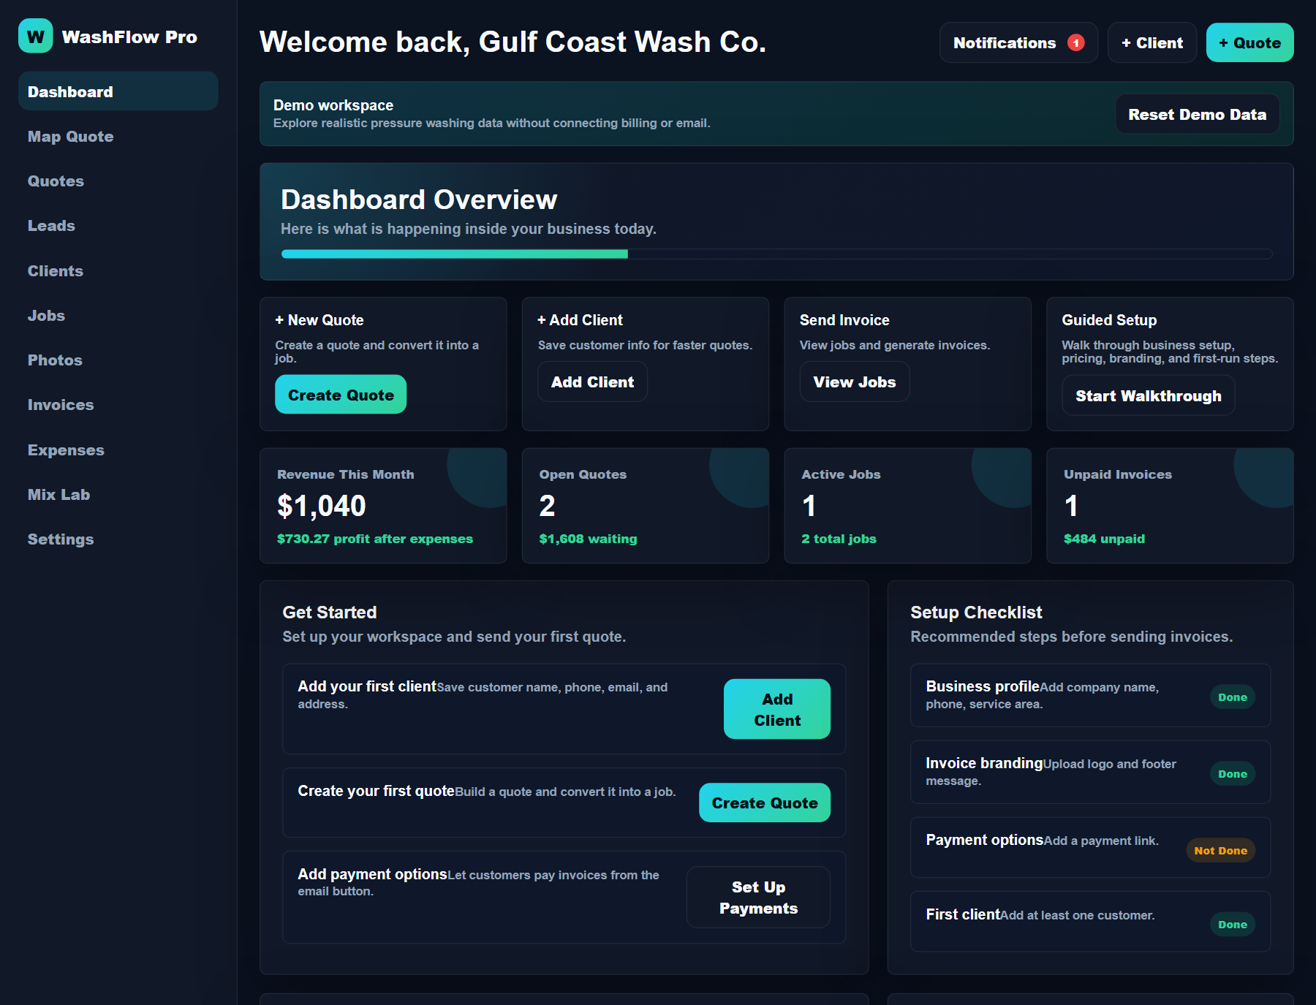Open the Photos section
The image size is (1316, 1005).
[54, 360]
